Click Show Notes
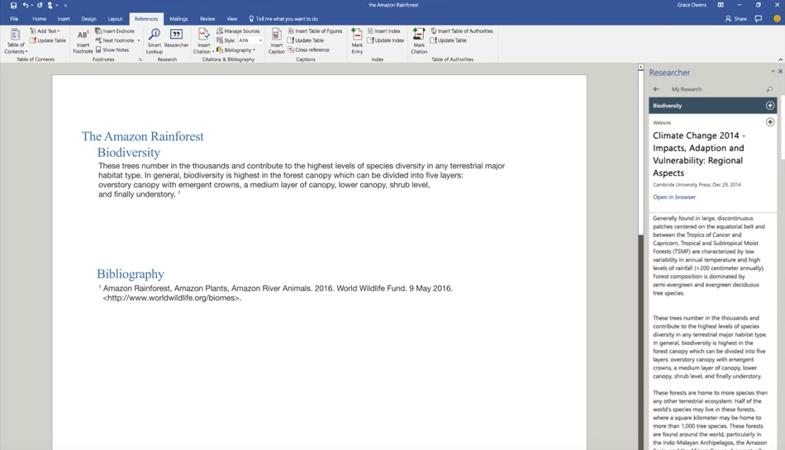This screenshot has height=450, width=785. (112, 50)
